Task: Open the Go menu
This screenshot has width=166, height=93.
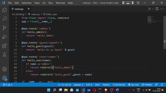Action: (x=44, y=3)
